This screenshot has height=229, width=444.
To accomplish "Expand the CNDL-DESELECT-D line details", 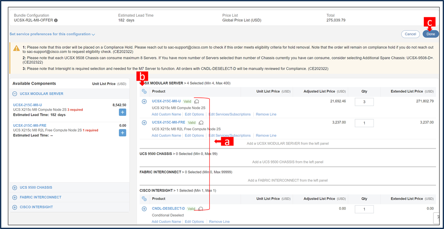I will click(144, 209).
